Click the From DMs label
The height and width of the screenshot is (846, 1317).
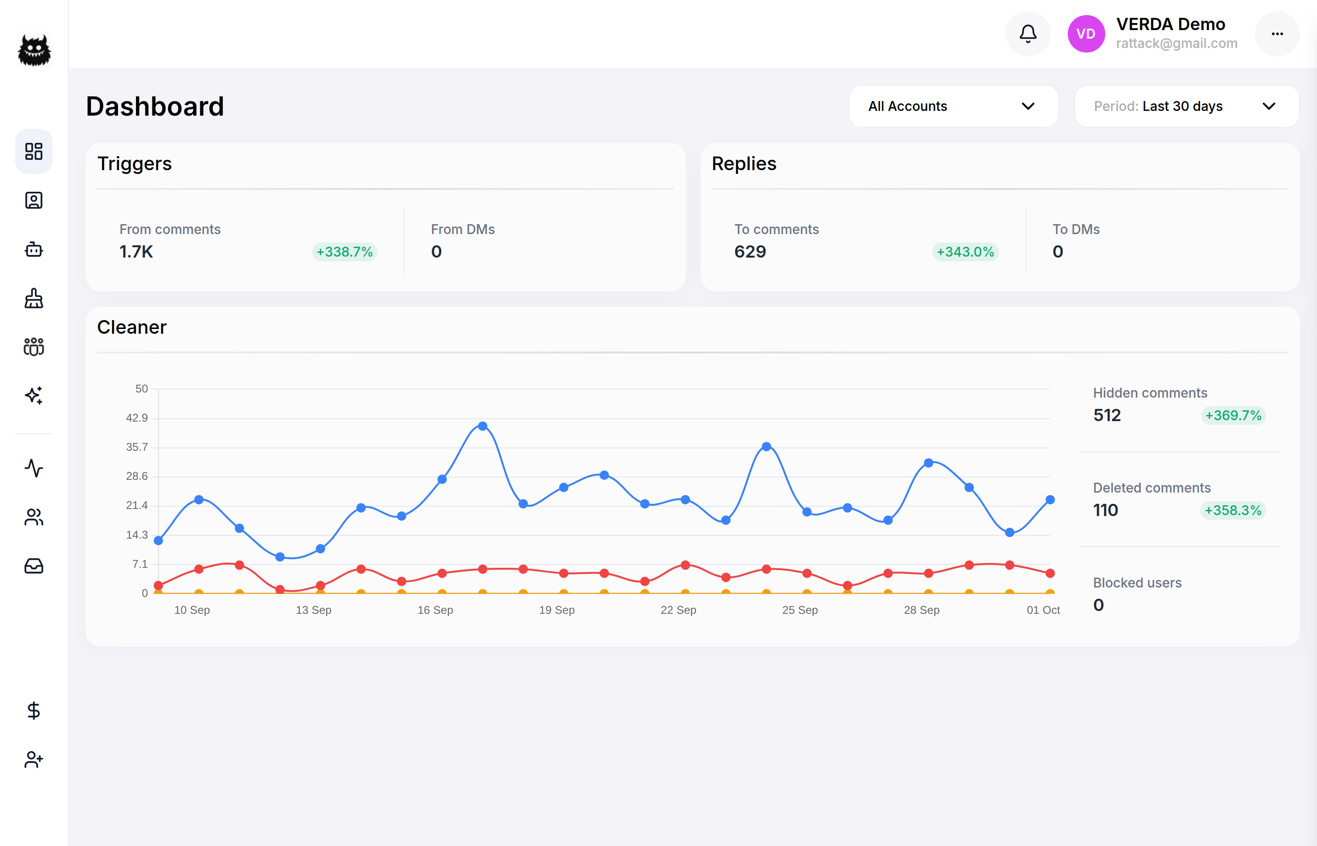(x=463, y=229)
